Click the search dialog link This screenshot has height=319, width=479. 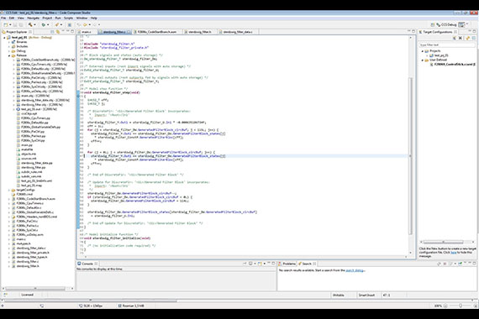pyautogui.click(x=355, y=270)
